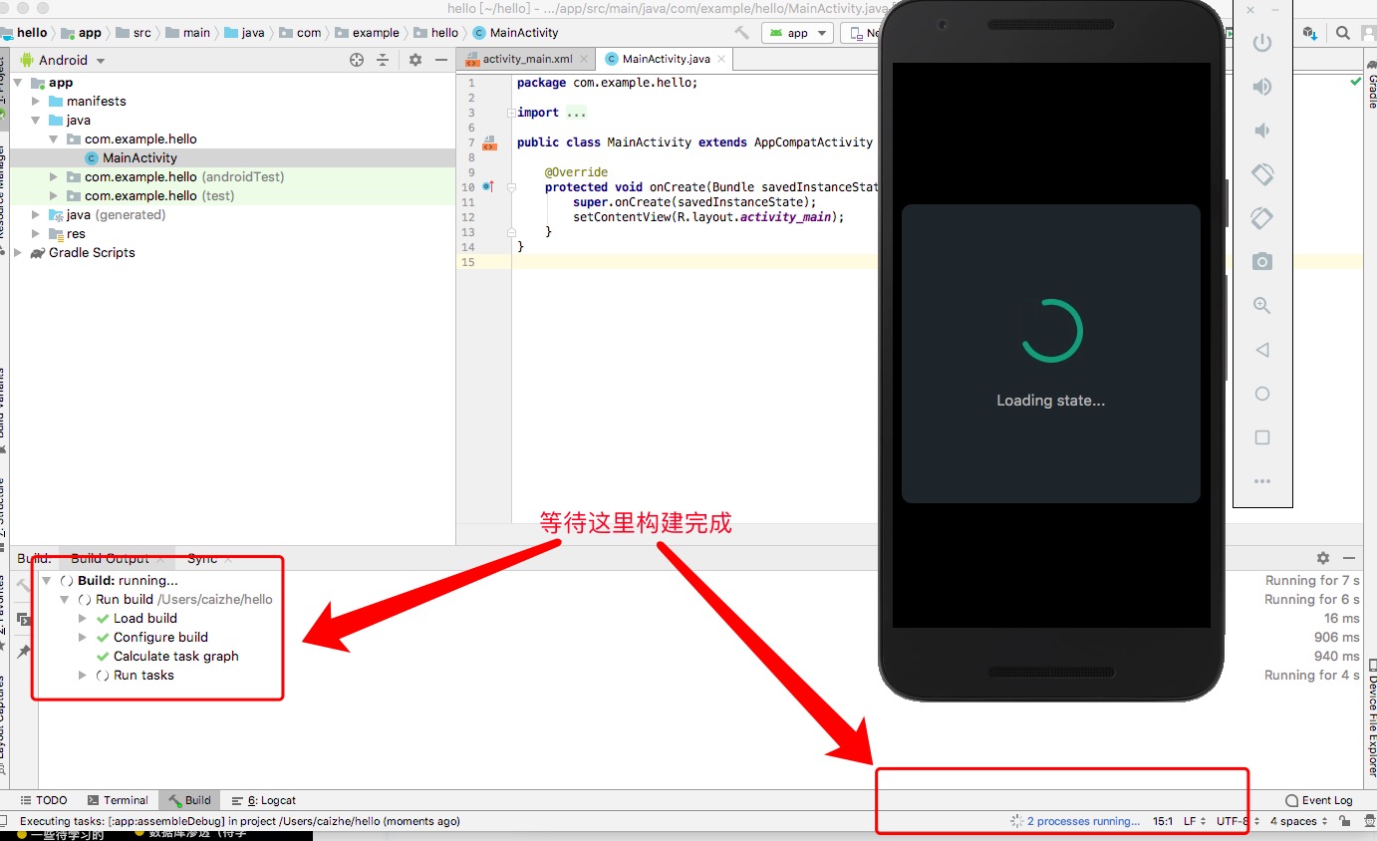Viewport: 1377px width, 841px height.
Task: Raise the emulator volume
Action: [1261, 87]
